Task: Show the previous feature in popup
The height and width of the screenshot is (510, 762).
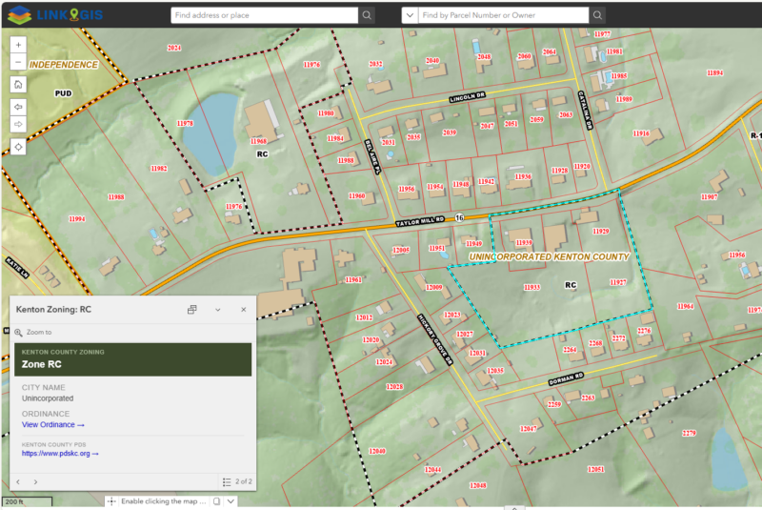Action: click(17, 481)
